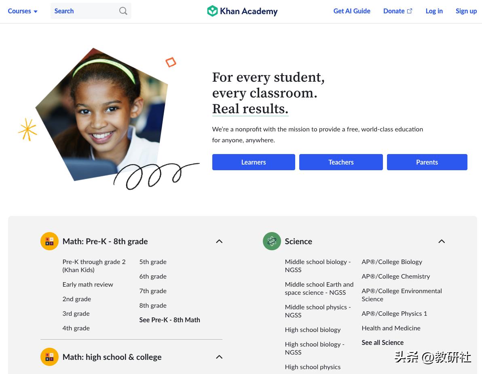Open the See Pre-K - 8th Math link

[x=170, y=320]
